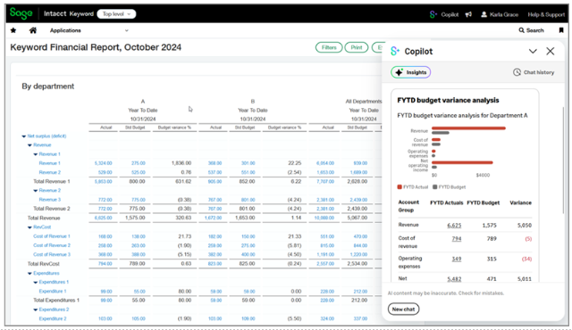The width and height of the screenshot is (572, 330).
Task: Click the FYTD Budget legend swatch
Action: click(435, 187)
